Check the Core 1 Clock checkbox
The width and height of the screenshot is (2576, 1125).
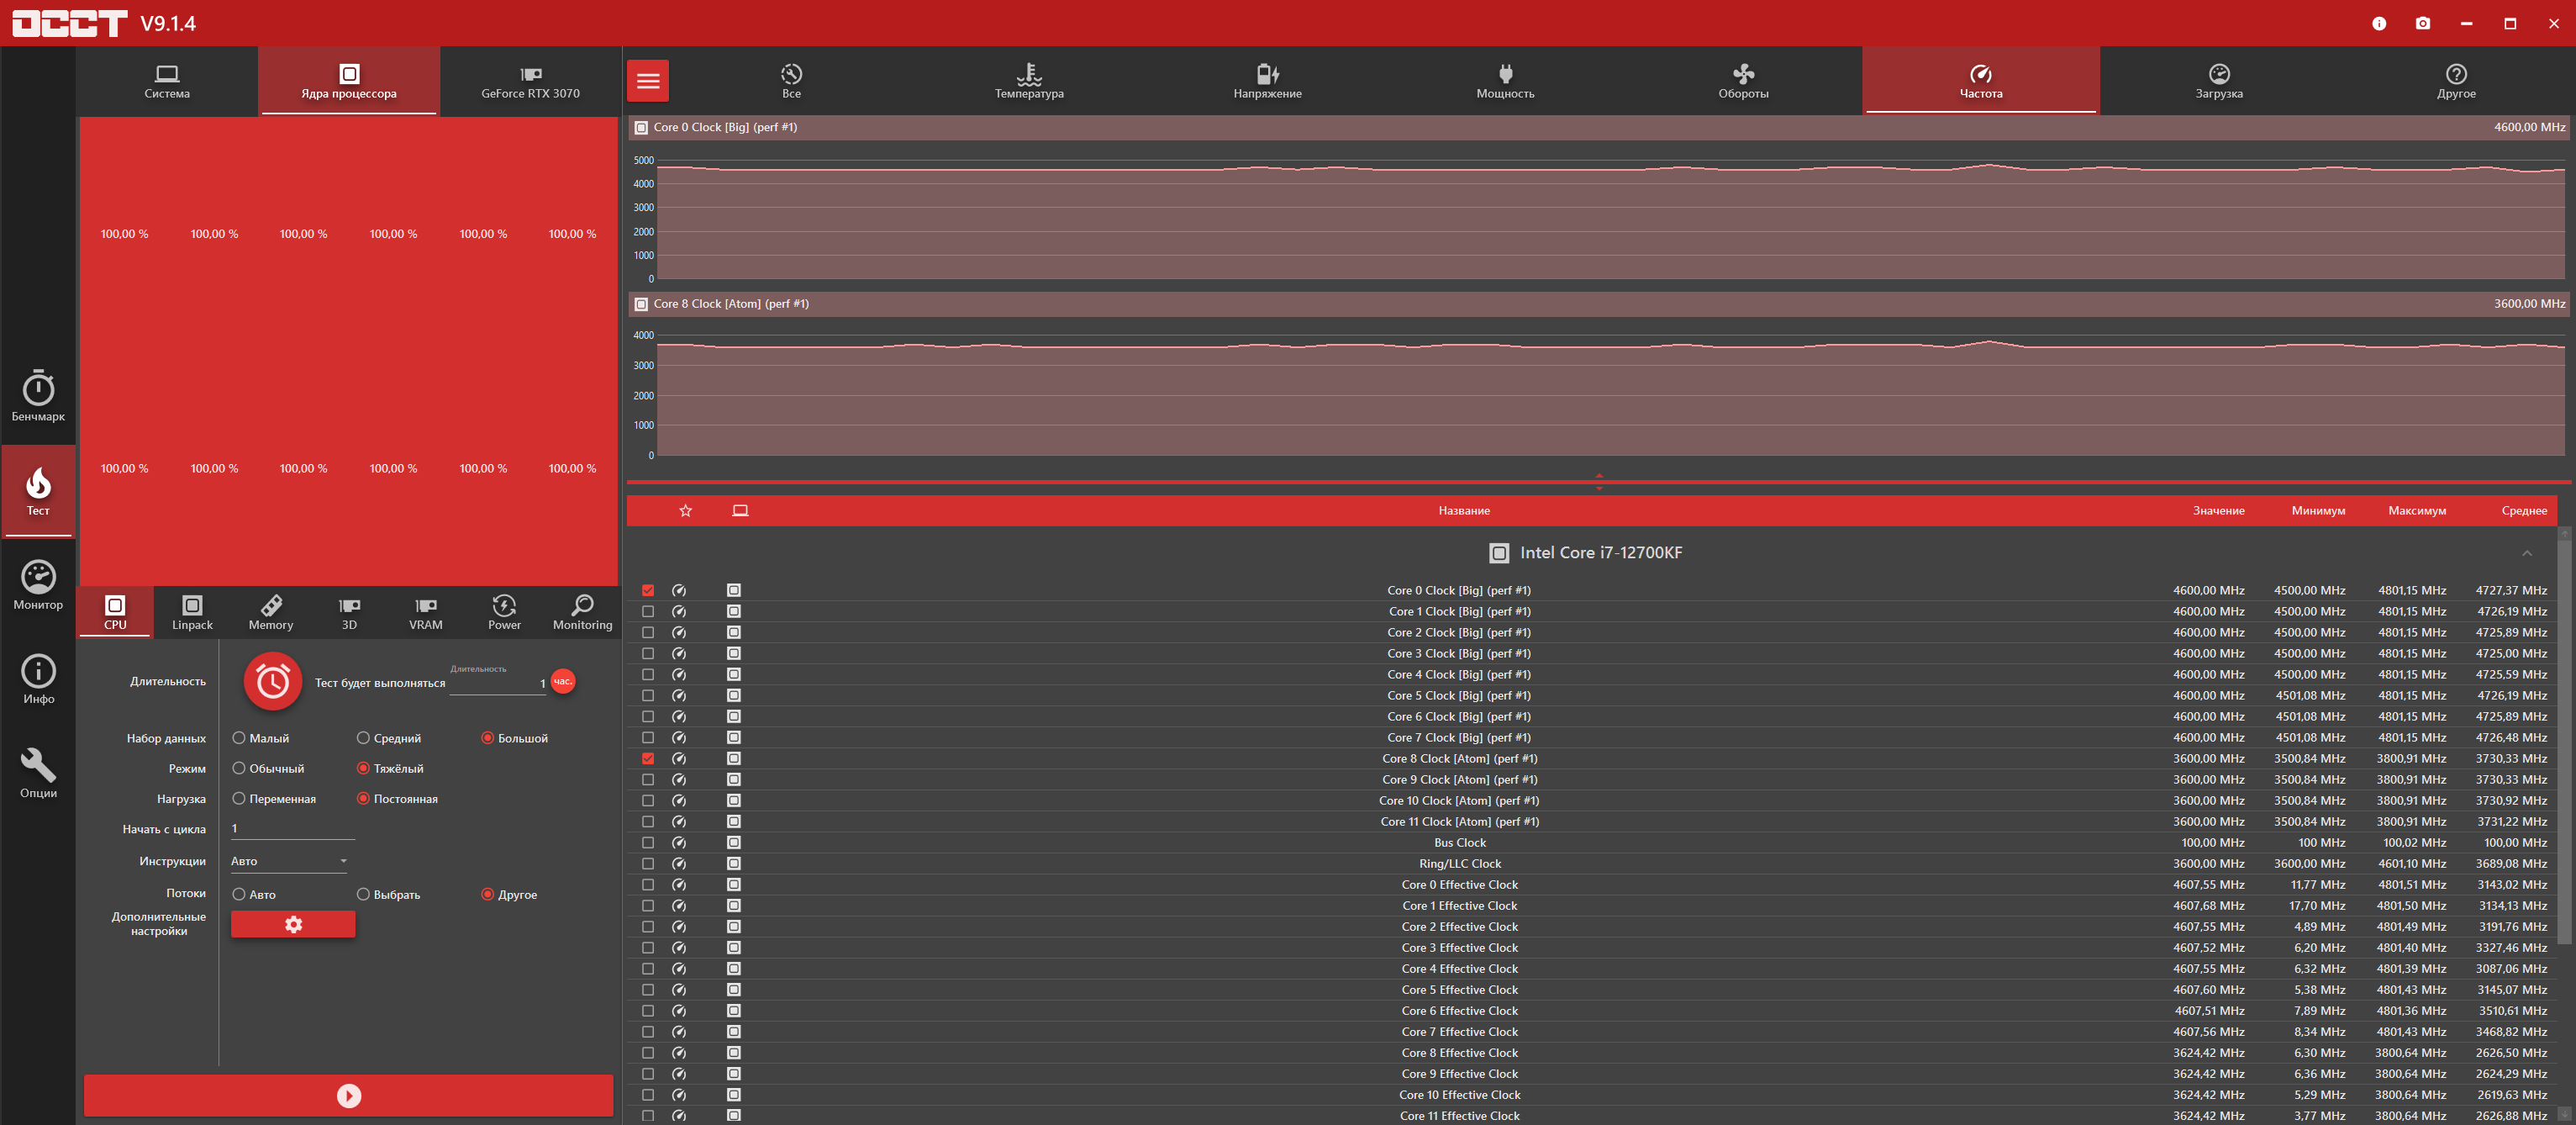(648, 611)
